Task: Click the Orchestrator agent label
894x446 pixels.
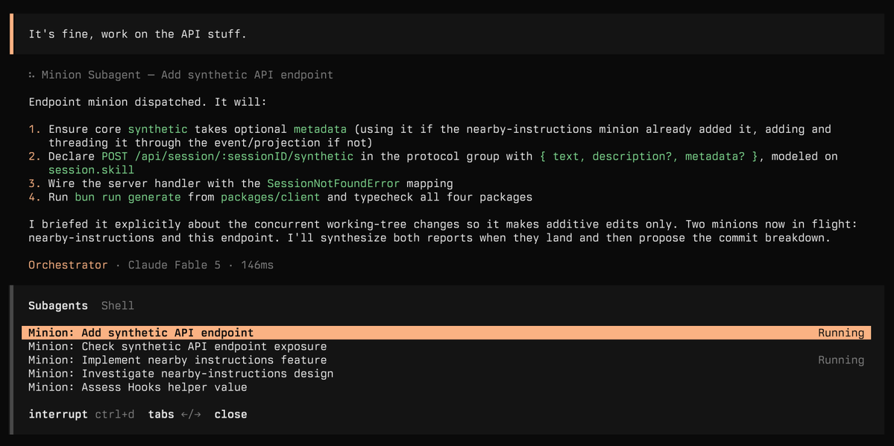Action: tap(68, 266)
